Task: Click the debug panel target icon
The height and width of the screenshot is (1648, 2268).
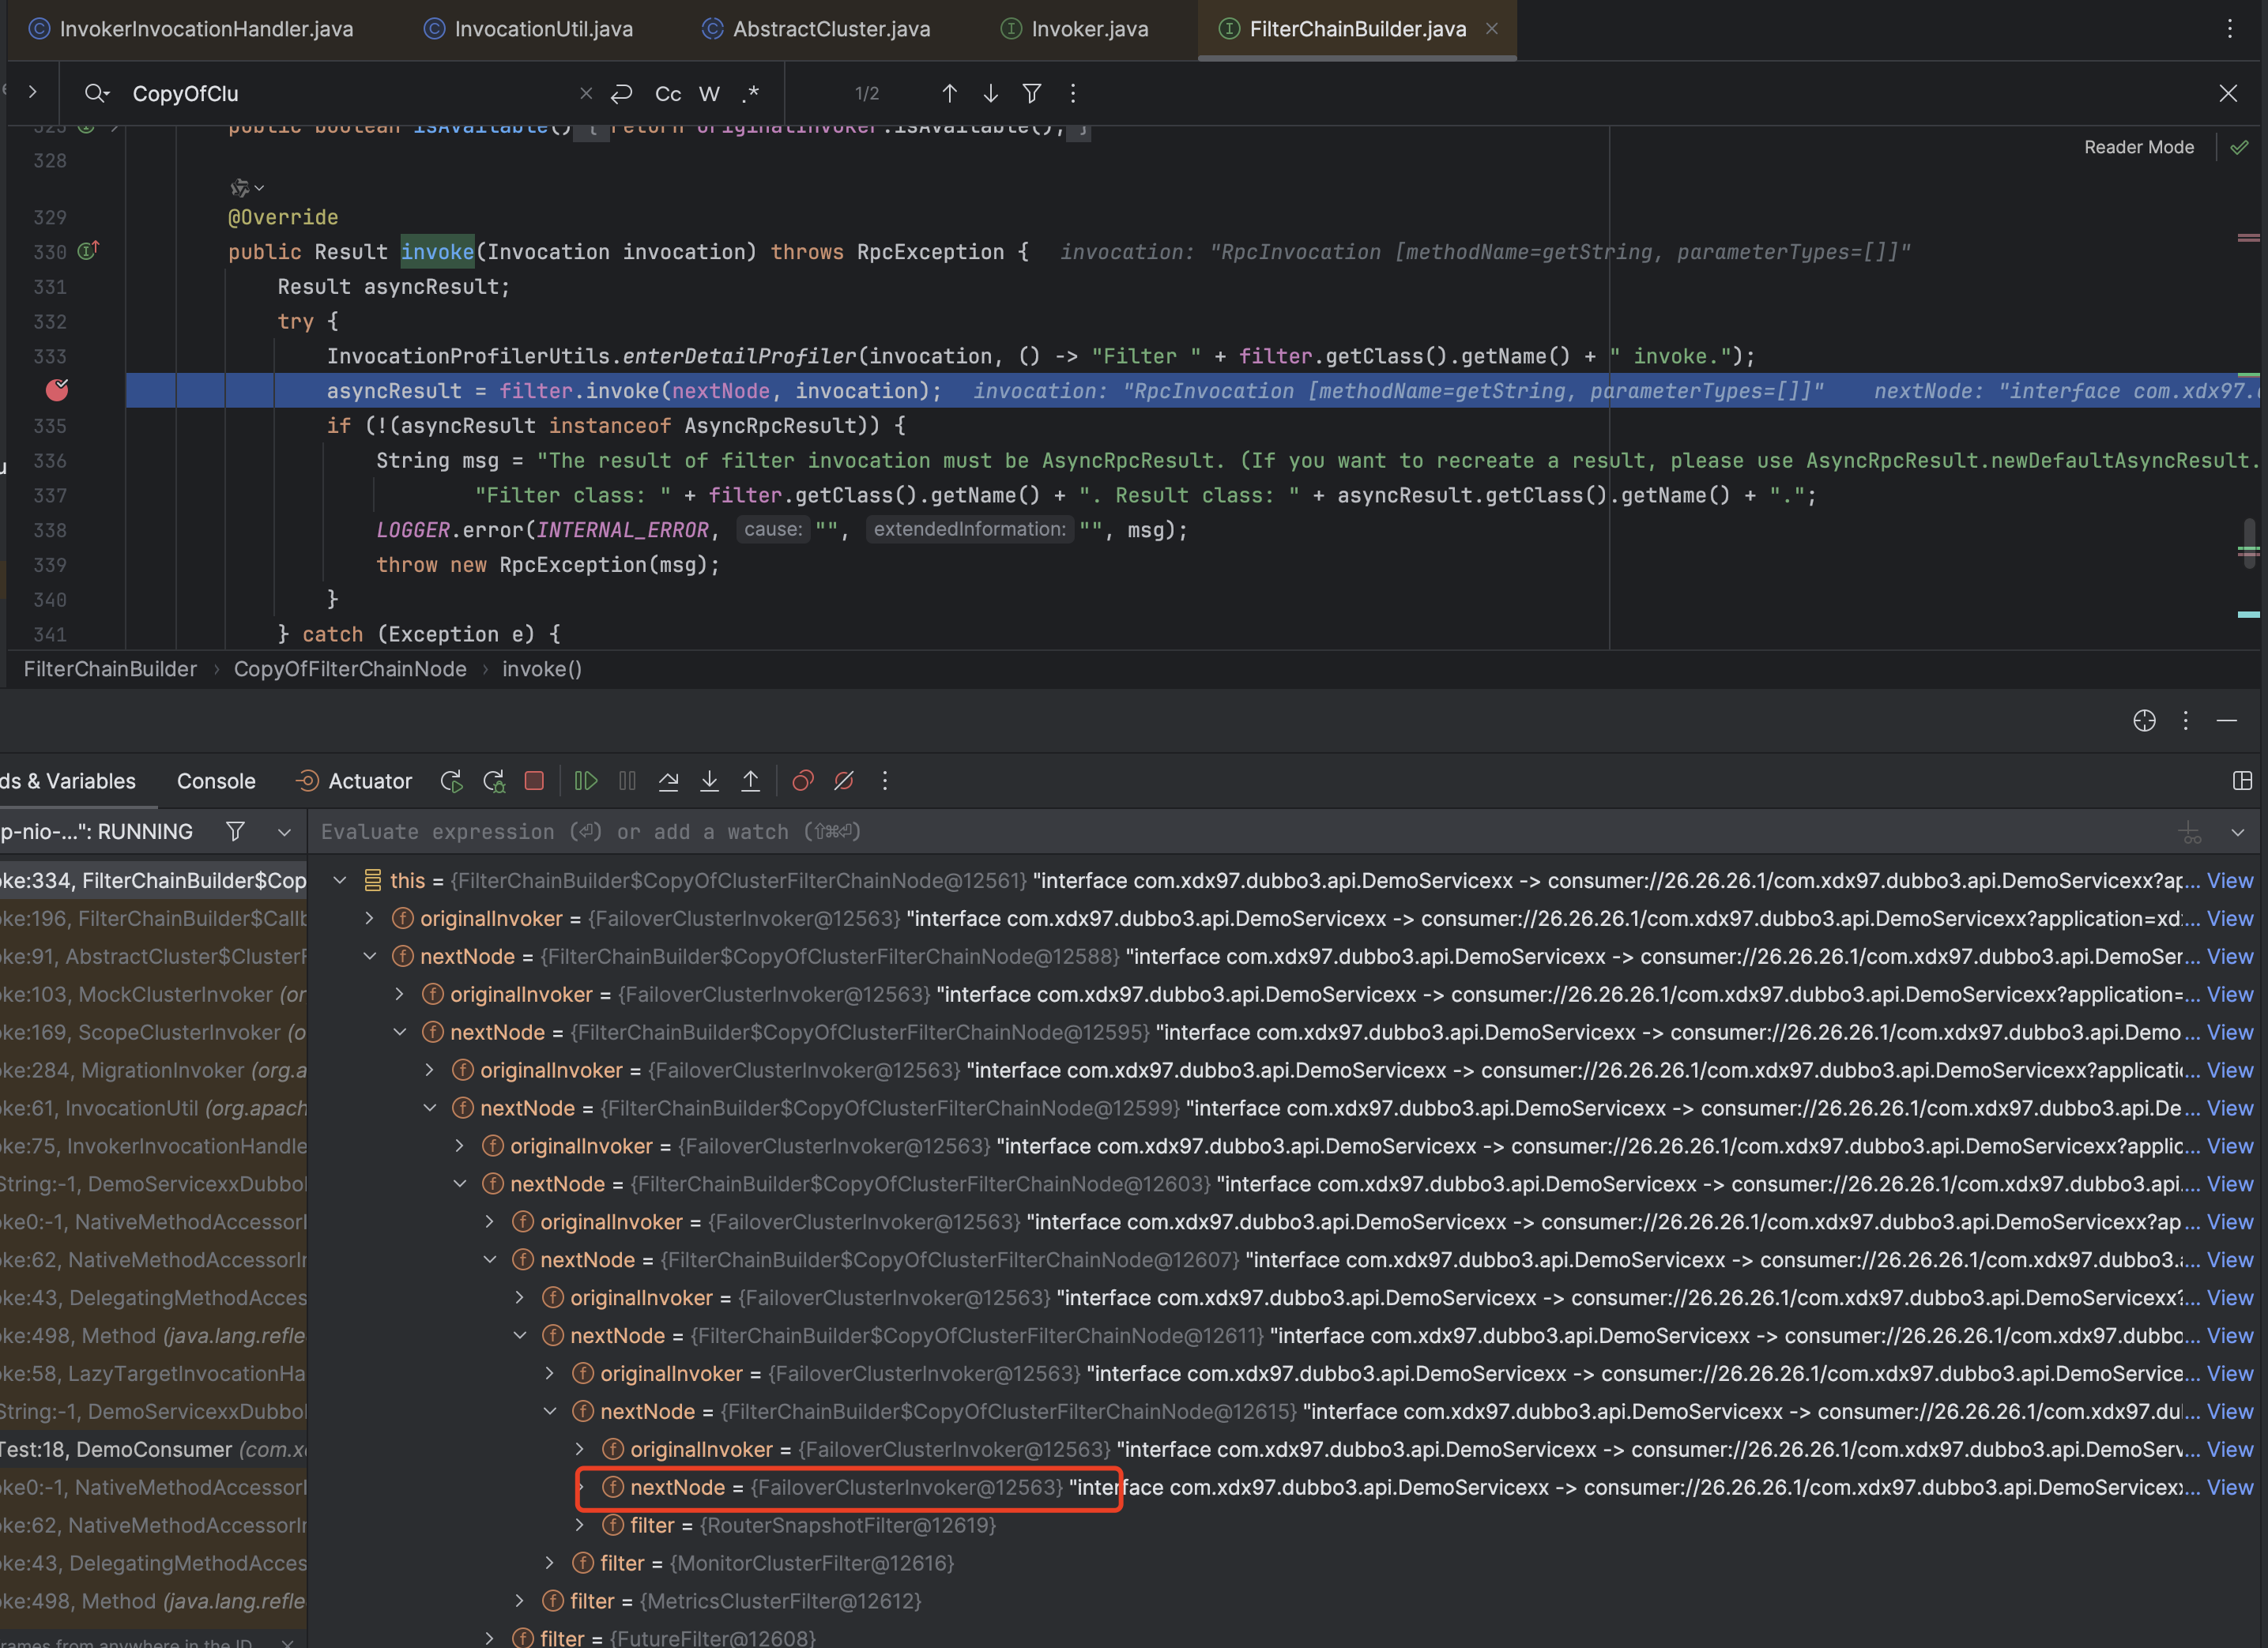Action: (2144, 720)
